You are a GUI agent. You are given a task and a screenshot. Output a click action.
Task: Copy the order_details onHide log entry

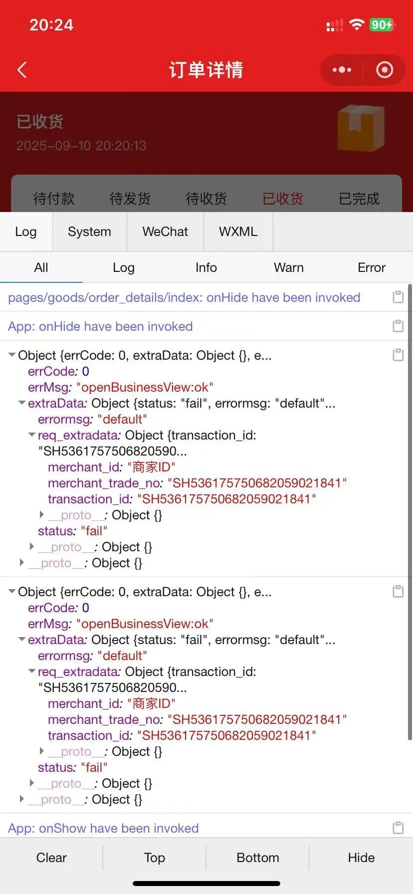coord(398,297)
